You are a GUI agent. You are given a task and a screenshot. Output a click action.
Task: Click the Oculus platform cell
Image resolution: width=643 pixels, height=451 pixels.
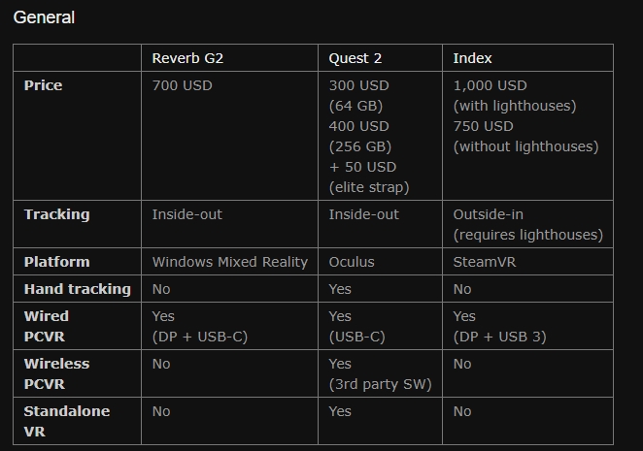tap(352, 262)
